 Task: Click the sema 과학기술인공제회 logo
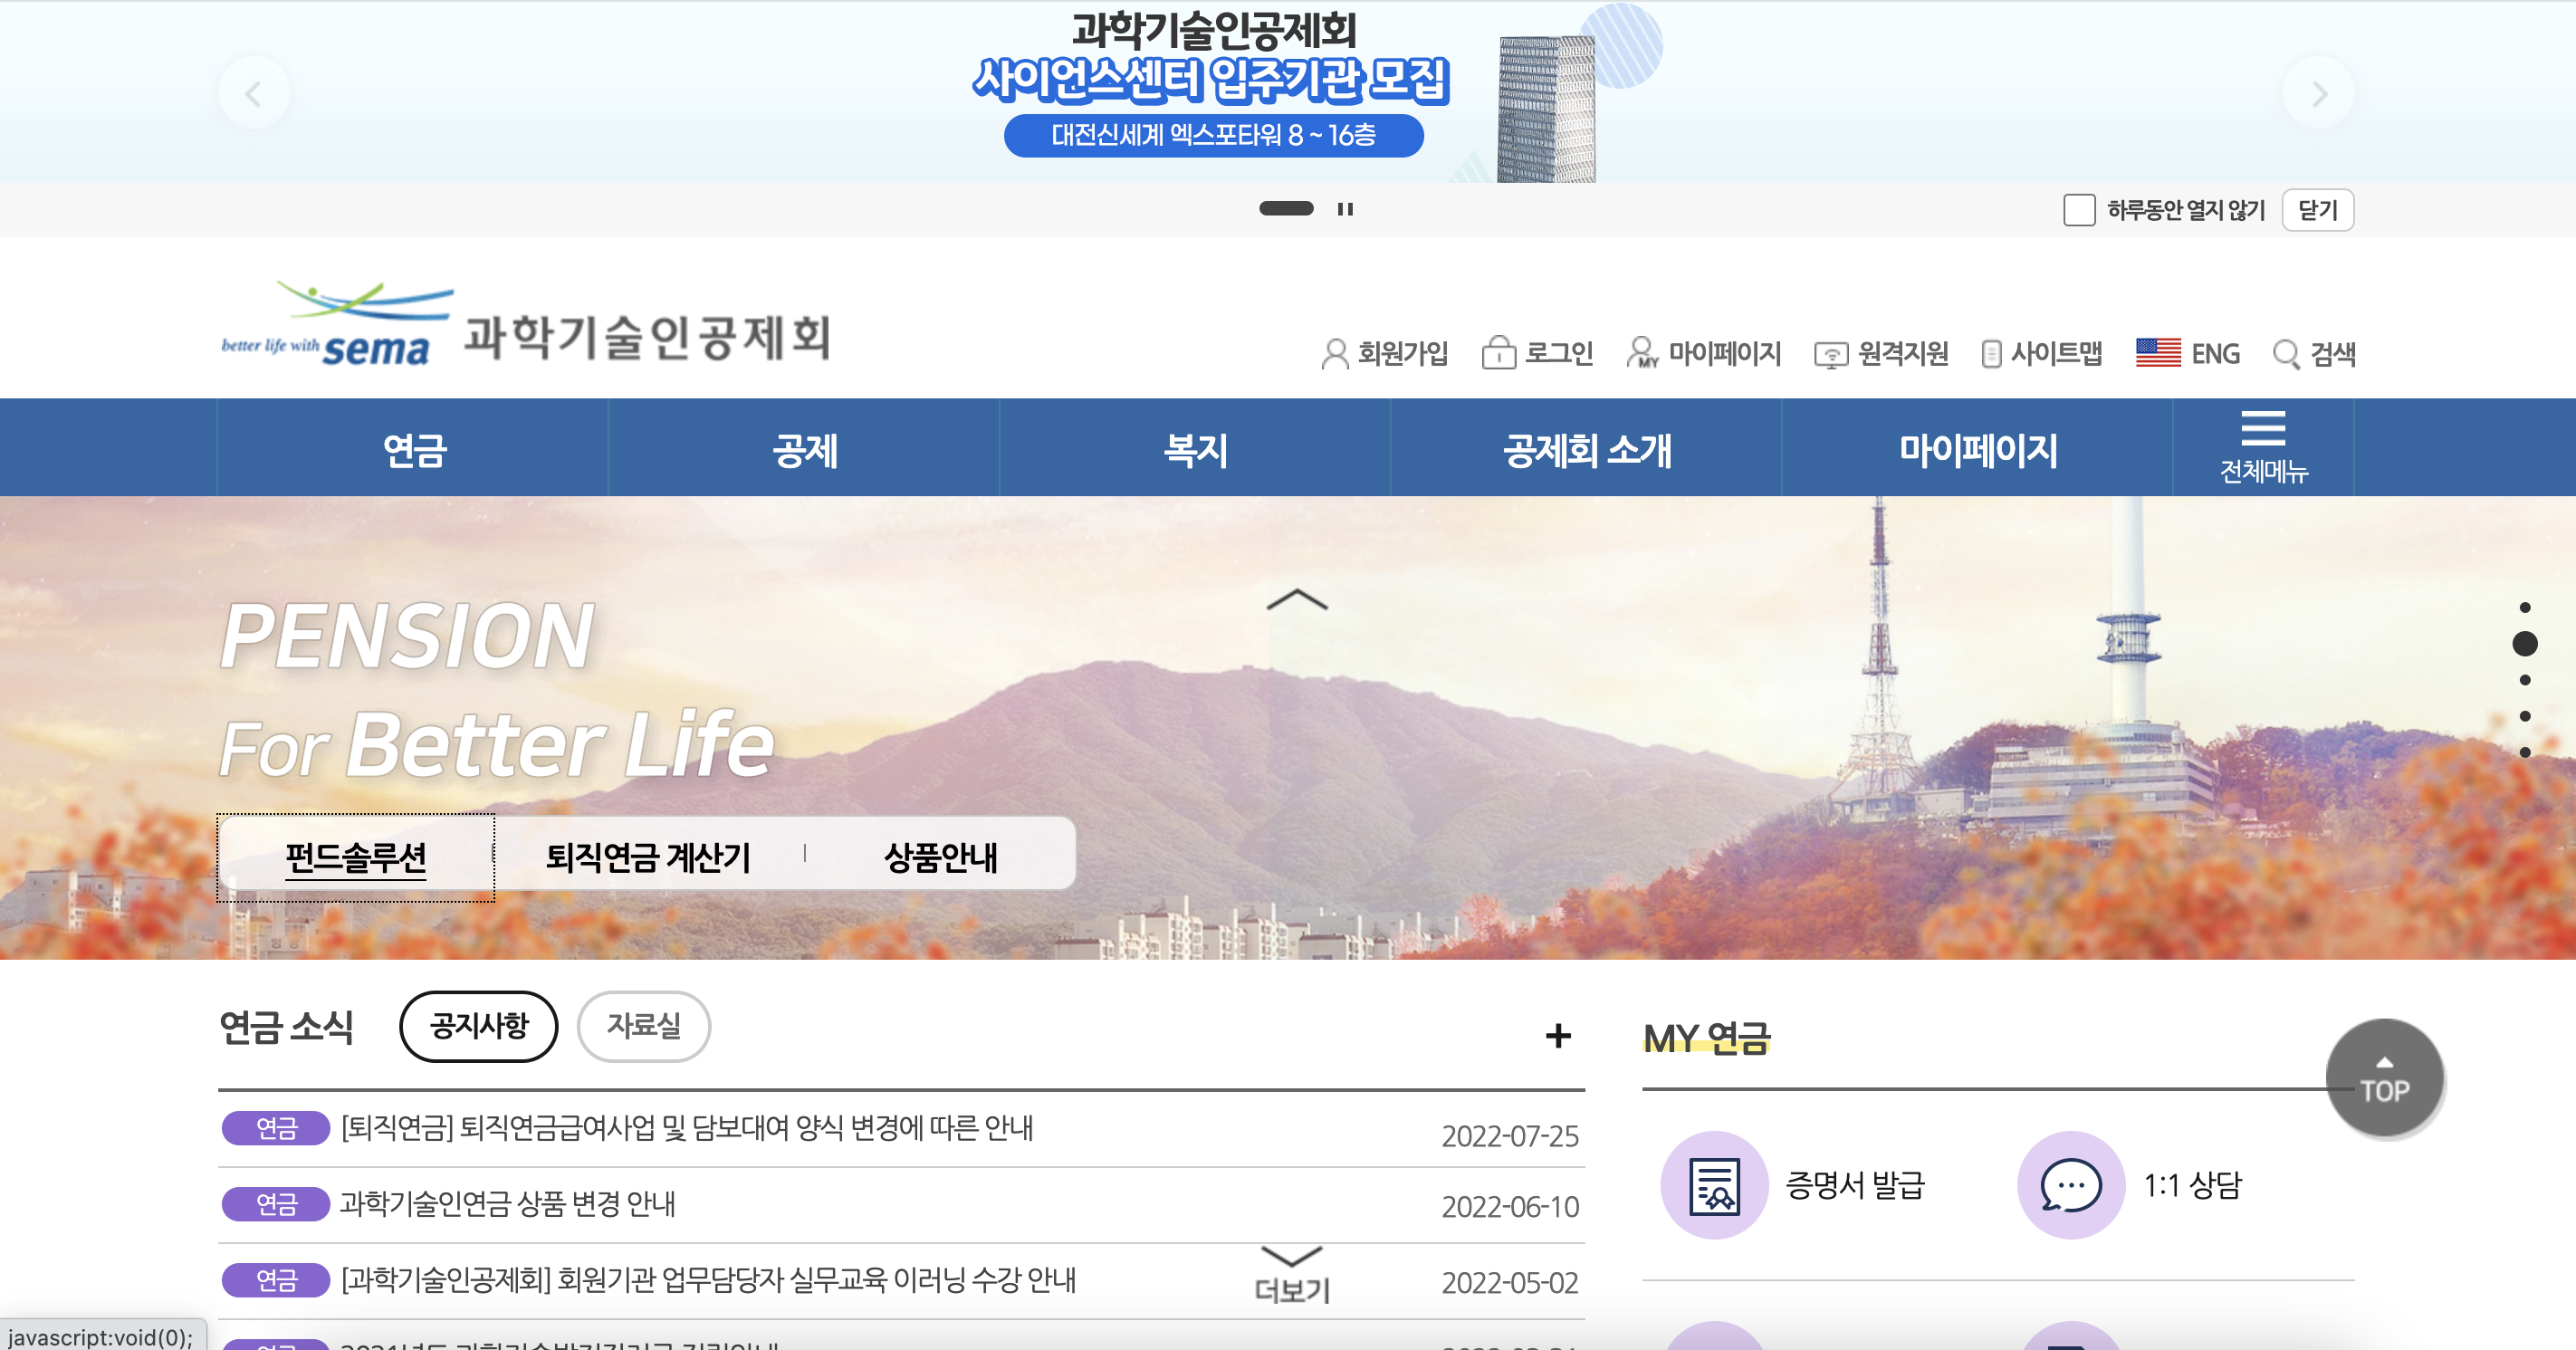[526, 324]
